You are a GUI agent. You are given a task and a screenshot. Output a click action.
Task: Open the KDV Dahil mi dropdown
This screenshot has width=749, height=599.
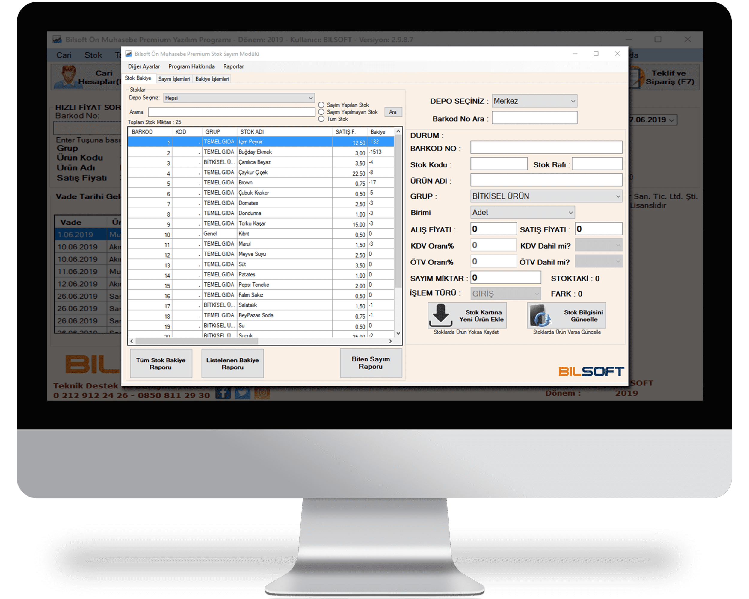click(x=598, y=246)
